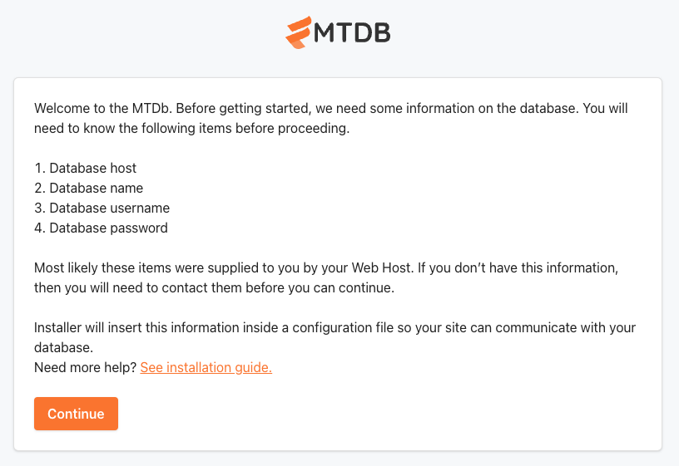Select the Database host list item
The image size is (679, 466).
click(86, 168)
